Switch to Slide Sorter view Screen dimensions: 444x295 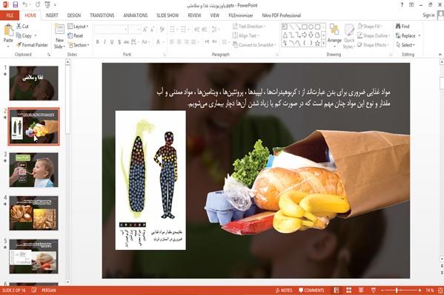pos(348,291)
